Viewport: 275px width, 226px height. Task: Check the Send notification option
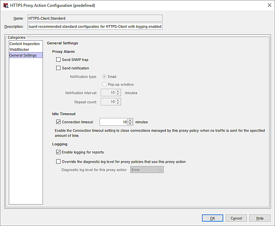[58, 68]
